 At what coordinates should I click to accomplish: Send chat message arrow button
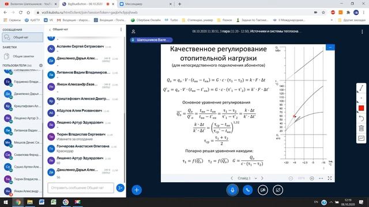click(x=121, y=188)
